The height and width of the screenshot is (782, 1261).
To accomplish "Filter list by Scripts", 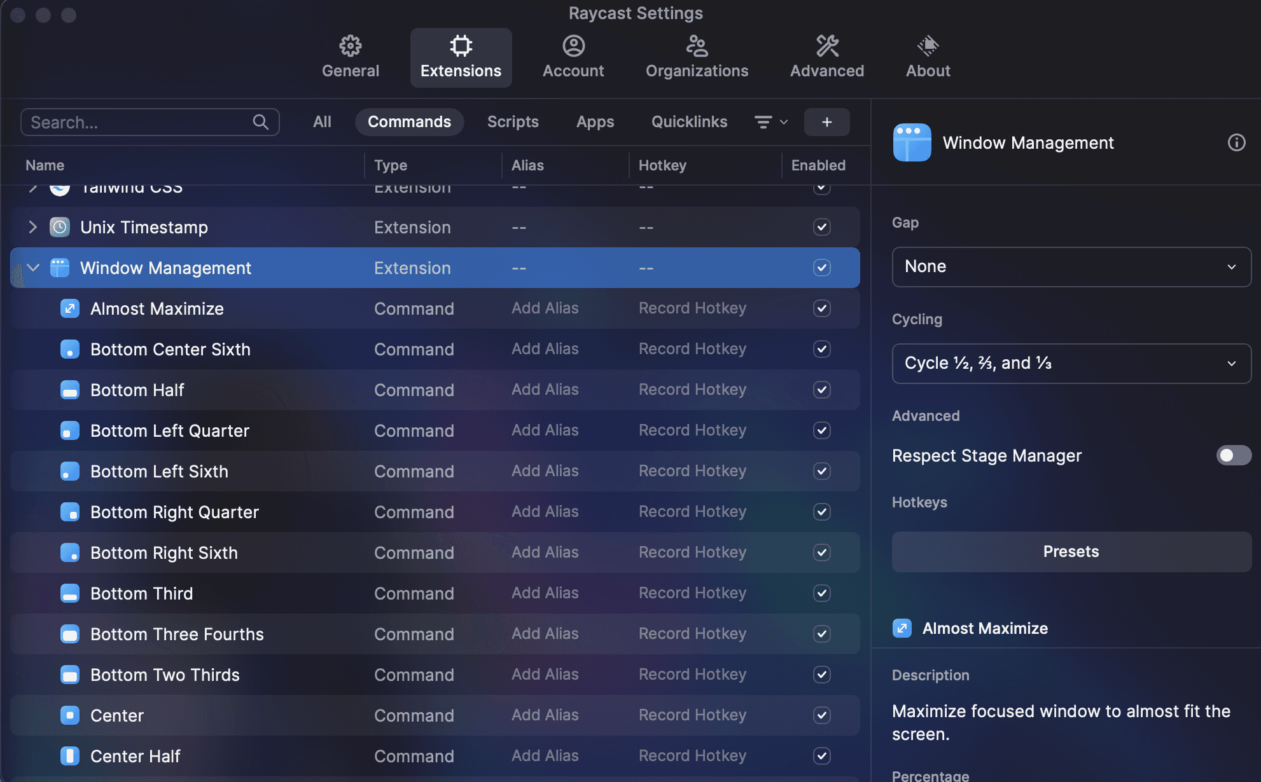I will tap(513, 121).
